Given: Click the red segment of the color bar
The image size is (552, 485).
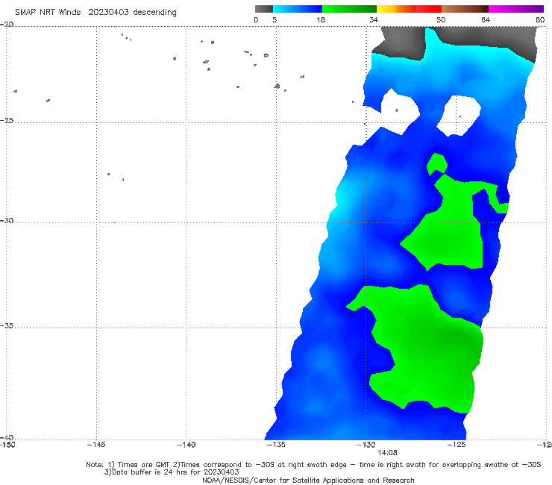Looking at the screenshot, I should pyautogui.click(x=428, y=9).
